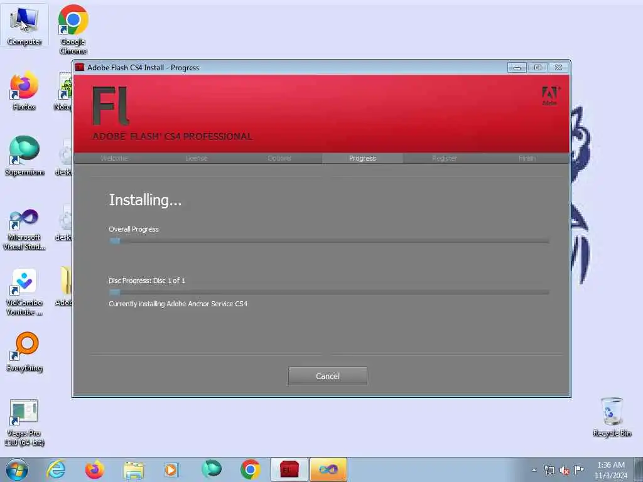
Task: Select the Firefox desktop shortcut
Action: (x=24, y=91)
